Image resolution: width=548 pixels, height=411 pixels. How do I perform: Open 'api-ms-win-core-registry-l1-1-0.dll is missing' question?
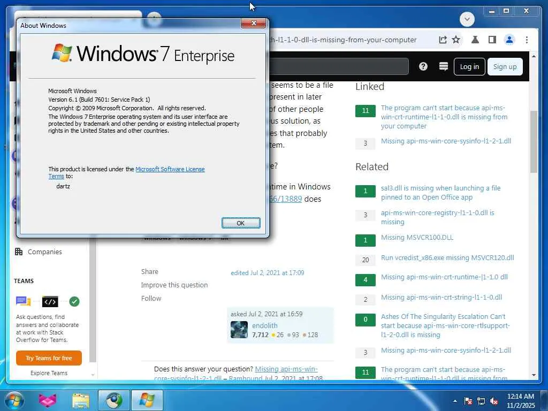(438, 217)
